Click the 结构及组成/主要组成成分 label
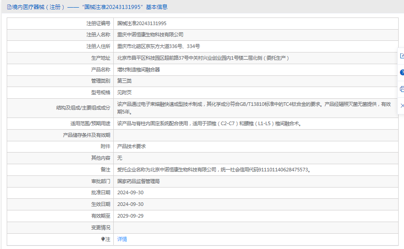The height and width of the screenshot is (249, 404). tap(83, 108)
